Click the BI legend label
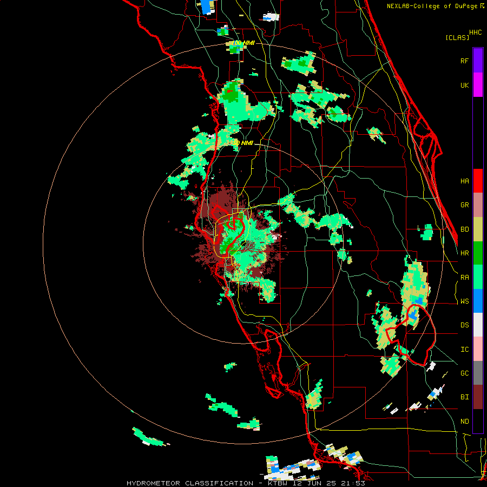Screen dimensions: 487x487 [x=464, y=397]
